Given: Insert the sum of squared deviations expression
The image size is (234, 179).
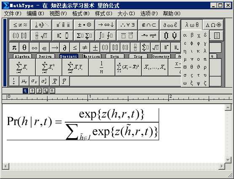Looking at the screenshot, I should coord(128,67).
